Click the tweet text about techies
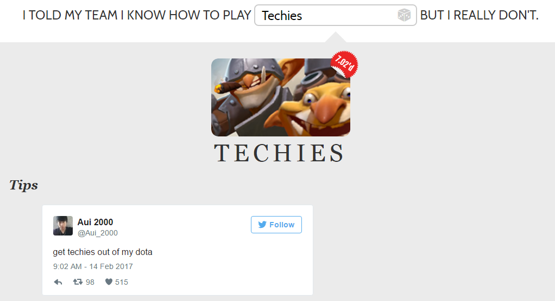Viewport: 555px width, 301px height. [x=103, y=252]
